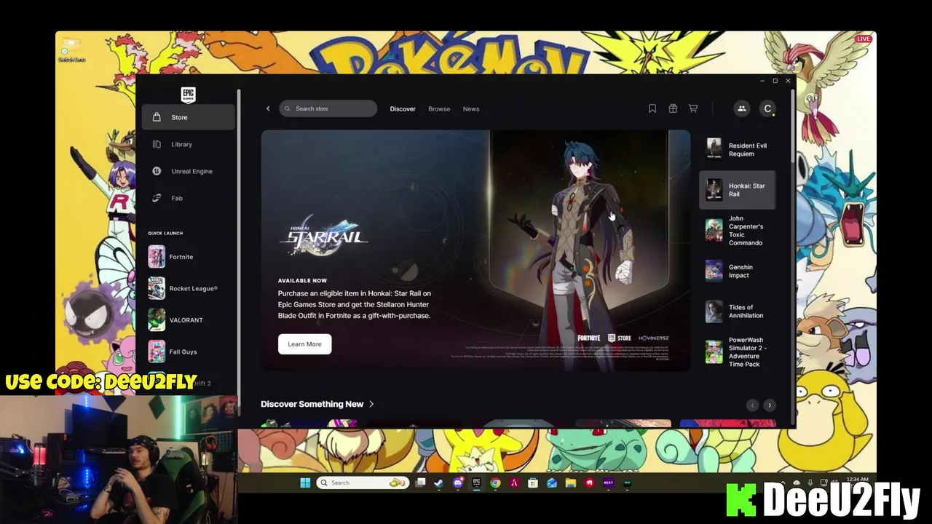Open the Store sidebar item
This screenshot has width=932, height=524.
189,117
